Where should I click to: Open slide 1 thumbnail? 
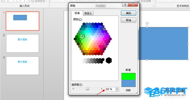coord(23,21)
